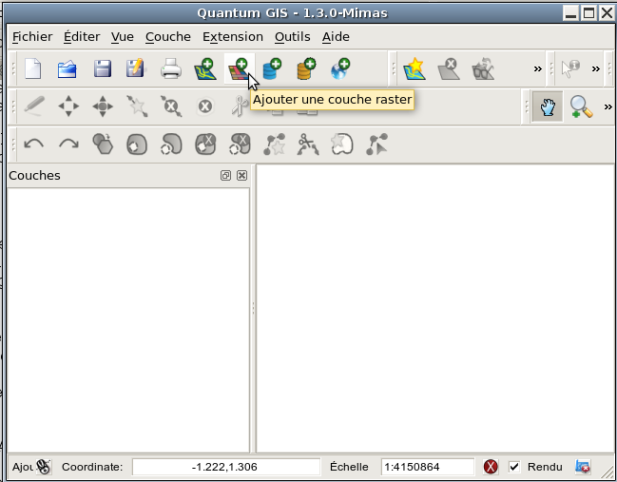Screen dimensions: 617x482
Task: Open the Éditer menu
Action: [x=82, y=36]
